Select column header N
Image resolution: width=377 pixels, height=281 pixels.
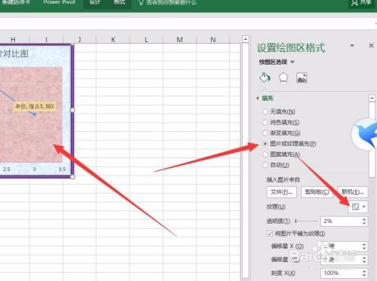(x=213, y=39)
